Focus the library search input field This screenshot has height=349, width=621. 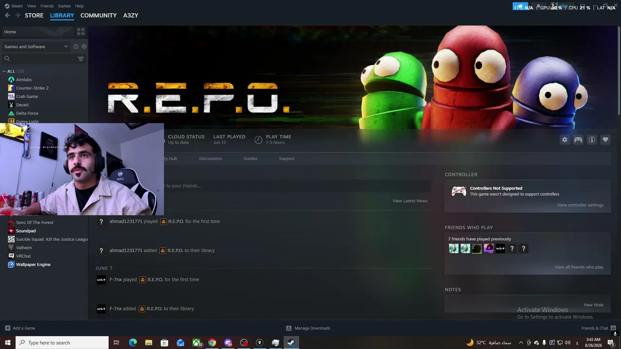(43, 59)
